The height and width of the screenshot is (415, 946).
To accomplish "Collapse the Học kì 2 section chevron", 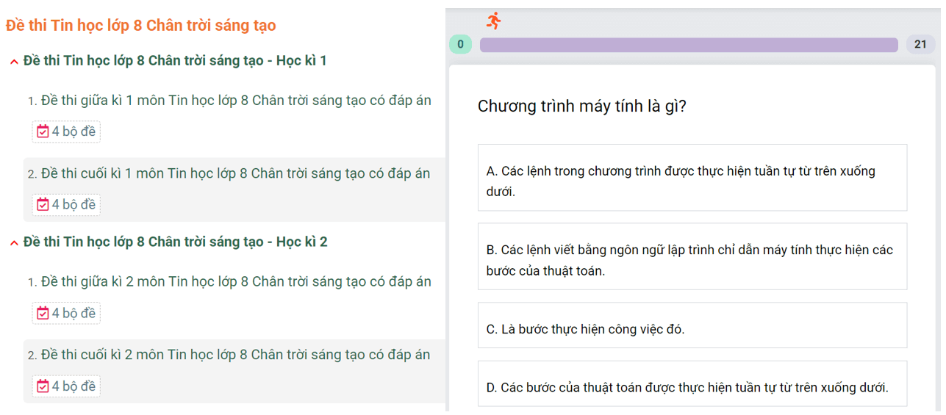I will pyautogui.click(x=14, y=243).
